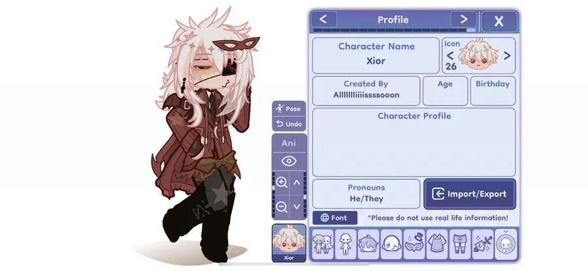Select the shirt clothing category icon

pyautogui.click(x=437, y=244)
